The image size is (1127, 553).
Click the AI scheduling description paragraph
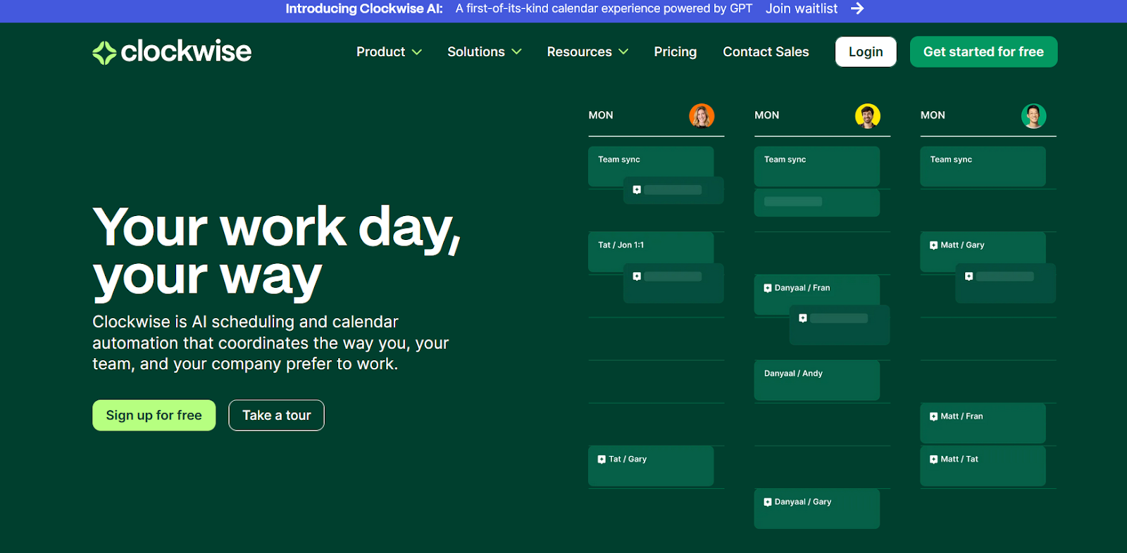click(270, 343)
